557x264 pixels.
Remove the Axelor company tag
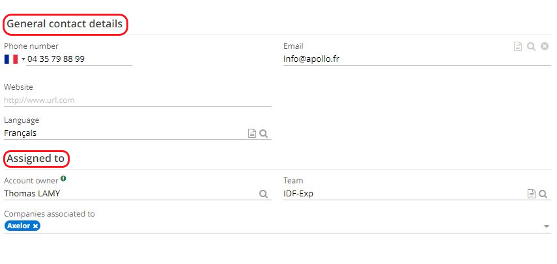point(35,226)
